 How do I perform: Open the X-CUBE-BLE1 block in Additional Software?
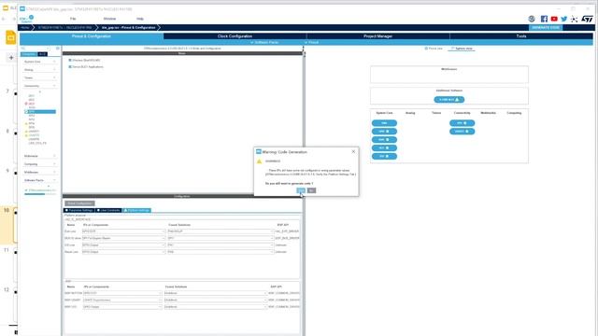(448, 100)
